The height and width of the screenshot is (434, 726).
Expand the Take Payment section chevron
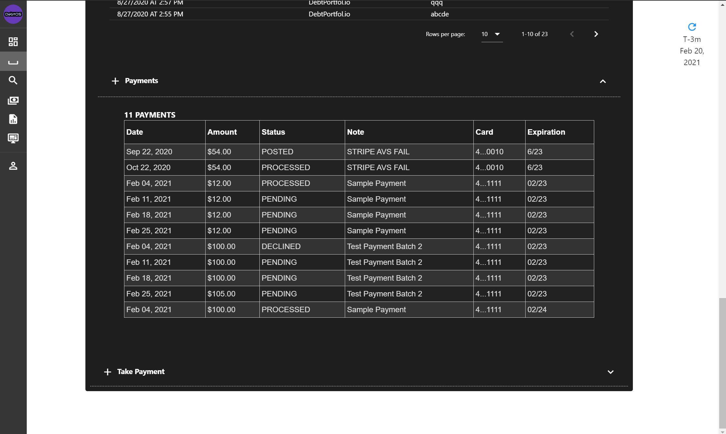(x=610, y=372)
